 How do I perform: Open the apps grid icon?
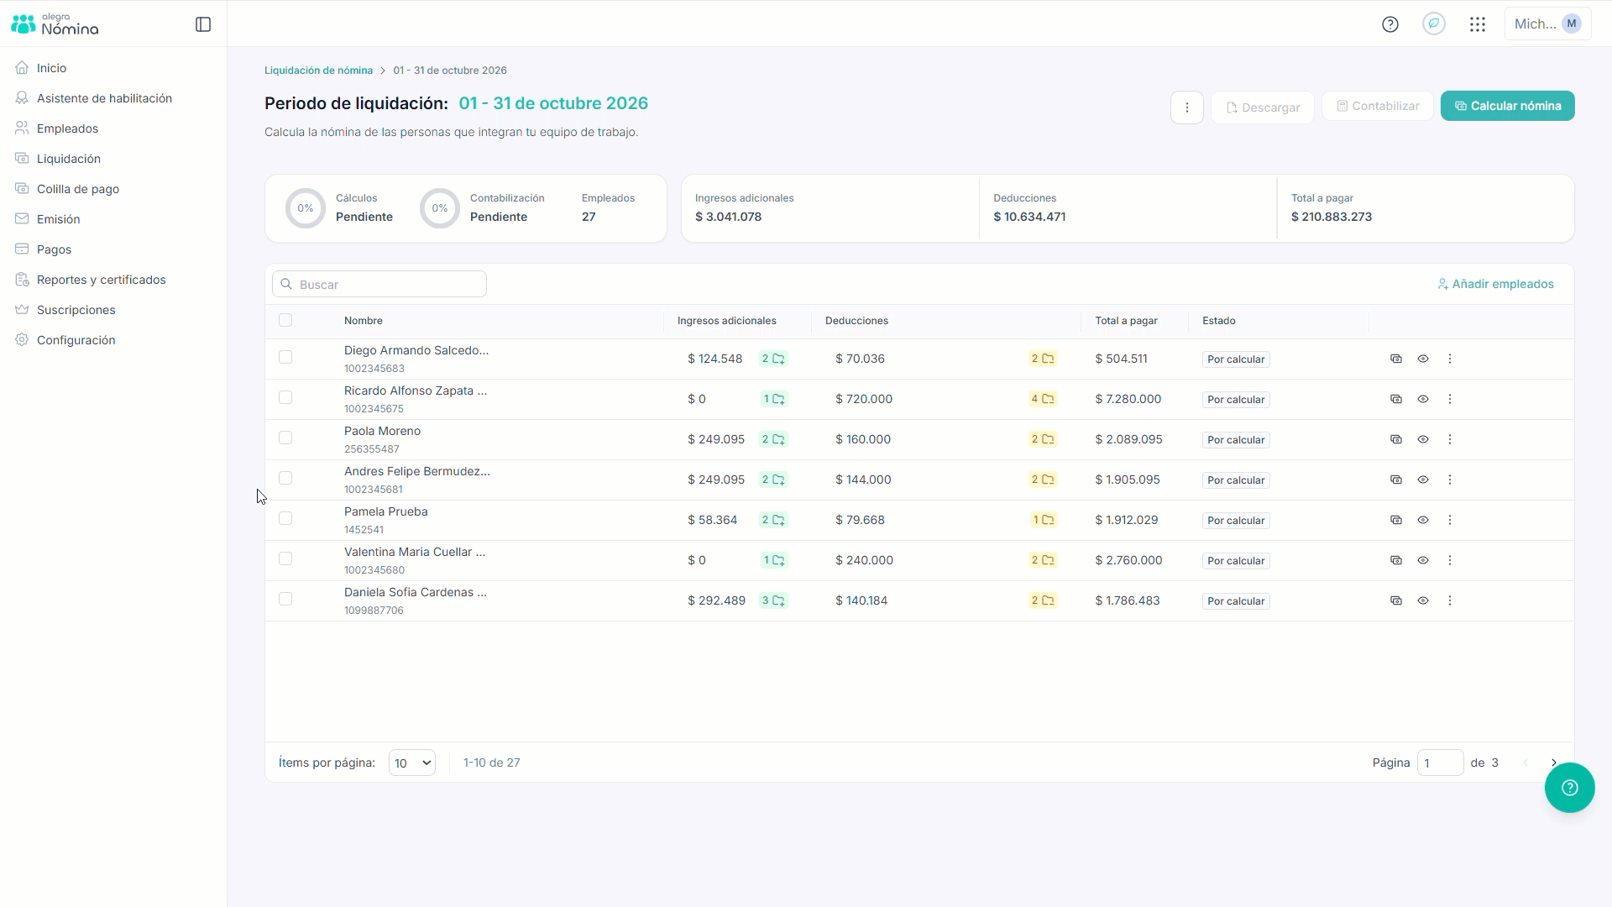tap(1478, 24)
